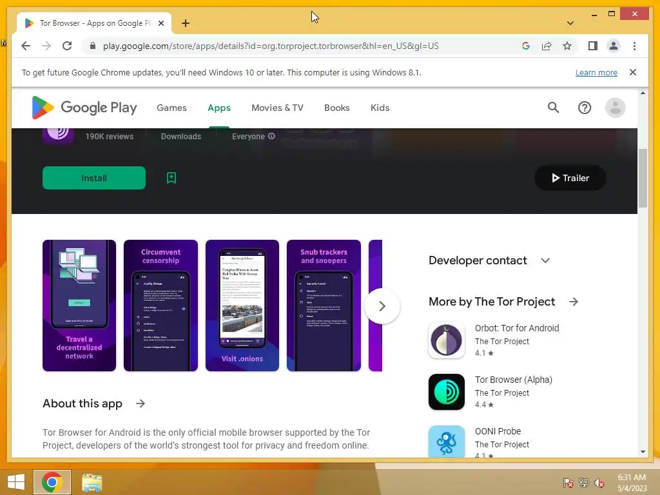Open the Chrome side panel

[x=593, y=46]
